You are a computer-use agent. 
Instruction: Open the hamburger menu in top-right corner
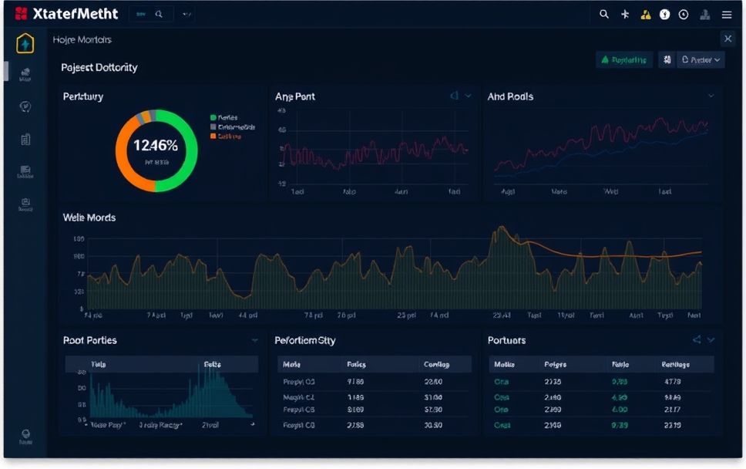(726, 14)
